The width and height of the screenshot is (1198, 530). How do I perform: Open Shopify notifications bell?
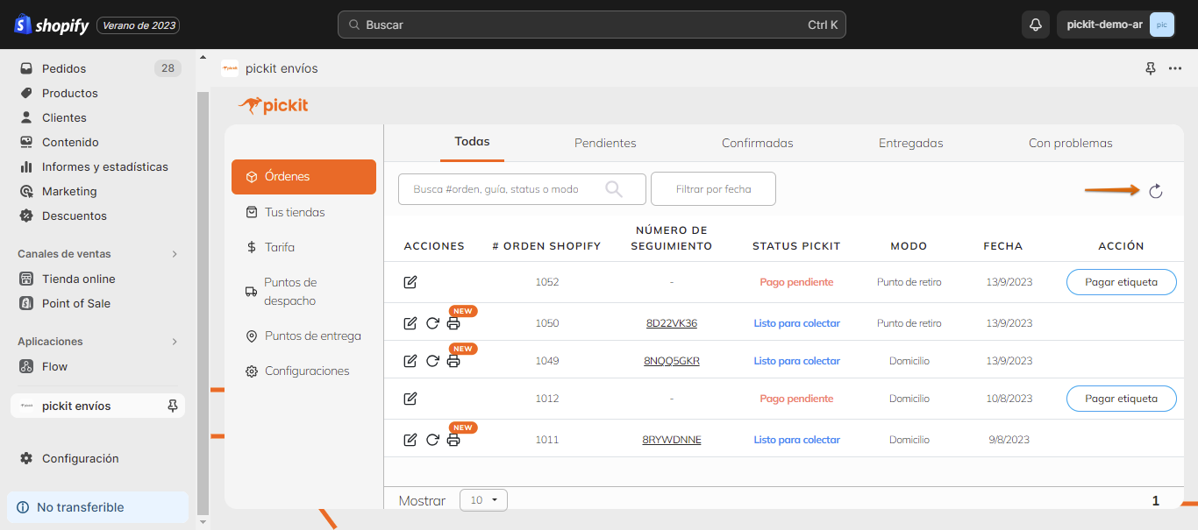coord(1035,25)
